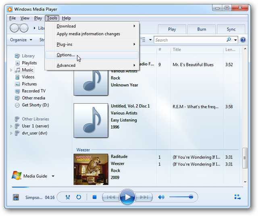Screen dimensions: 258x216
Task: Skip to the previous track
Action: [111, 197]
